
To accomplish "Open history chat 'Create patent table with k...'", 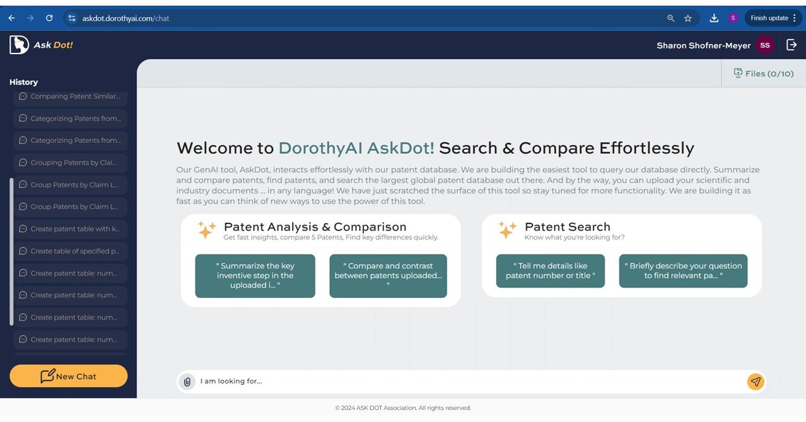I will click(x=70, y=229).
